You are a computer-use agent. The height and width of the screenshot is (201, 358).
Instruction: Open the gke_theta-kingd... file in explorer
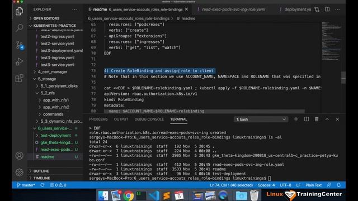(56, 142)
